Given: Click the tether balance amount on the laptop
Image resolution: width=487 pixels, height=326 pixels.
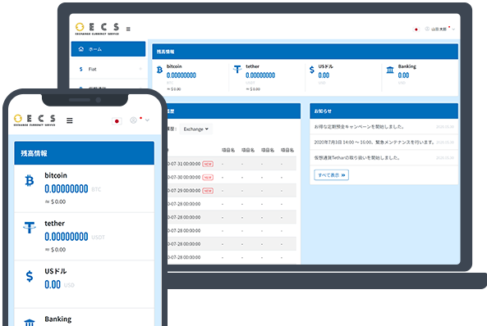Looking at the screenshot, I should click(260, 75).
